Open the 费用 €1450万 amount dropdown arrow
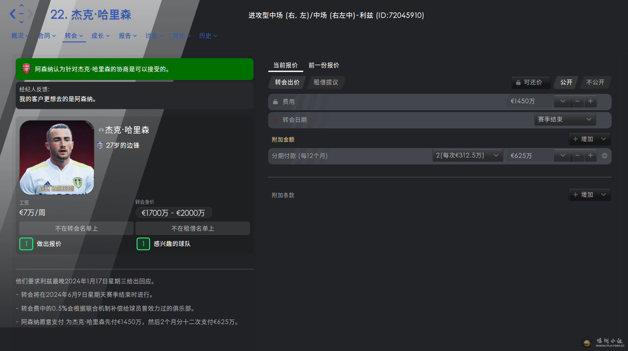628x351 pixels. [563, 101]
